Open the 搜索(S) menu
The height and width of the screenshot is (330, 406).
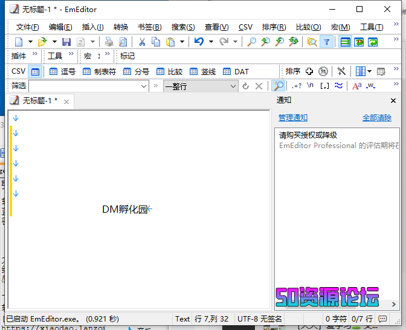coord(183,27)
